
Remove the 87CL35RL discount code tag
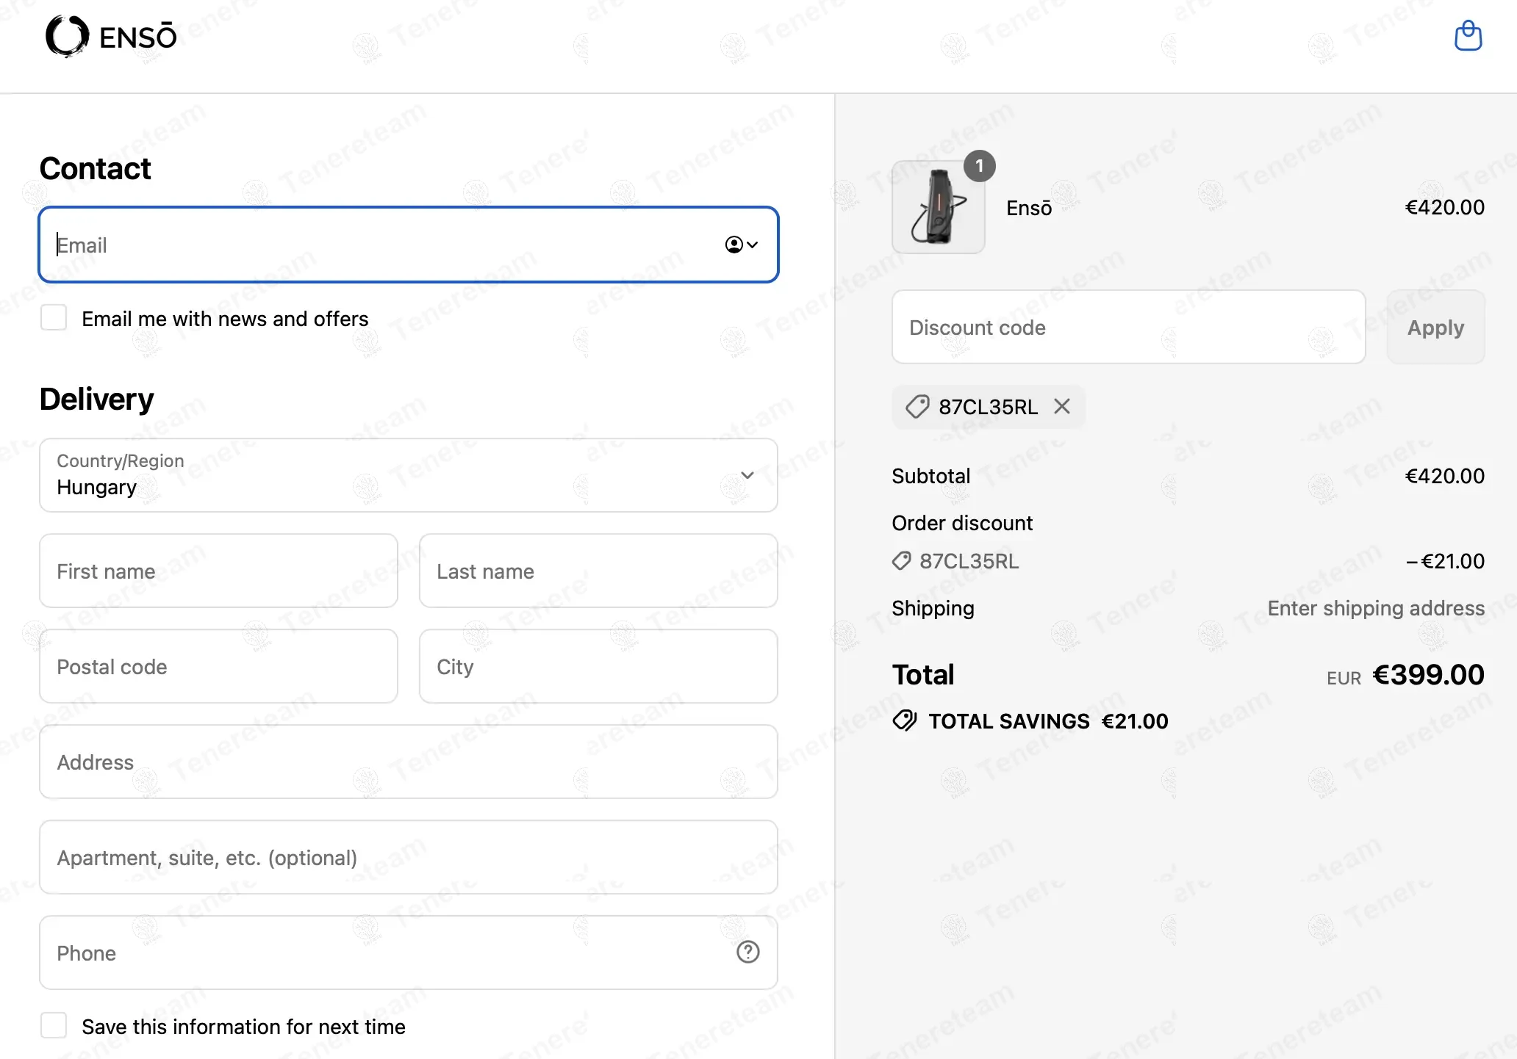point(1061,406)
